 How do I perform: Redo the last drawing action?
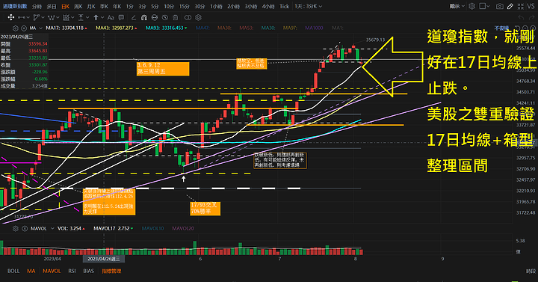532,17
